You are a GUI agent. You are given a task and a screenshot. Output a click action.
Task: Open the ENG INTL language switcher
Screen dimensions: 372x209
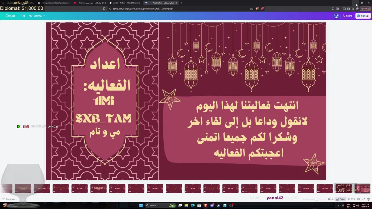349,206
